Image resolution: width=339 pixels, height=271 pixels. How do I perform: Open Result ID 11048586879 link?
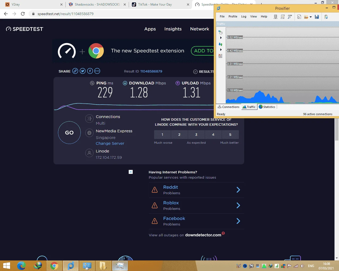[151, 71]
